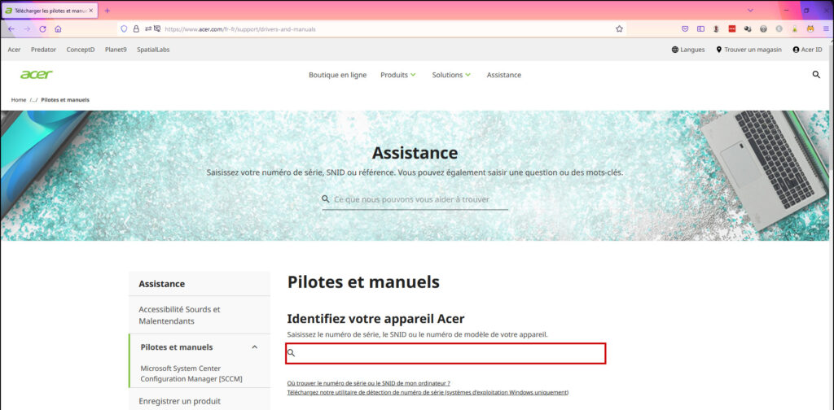Open Boutique en ligne menu item
This screenshot has width=834, height=410.
(x=338, y=75)
